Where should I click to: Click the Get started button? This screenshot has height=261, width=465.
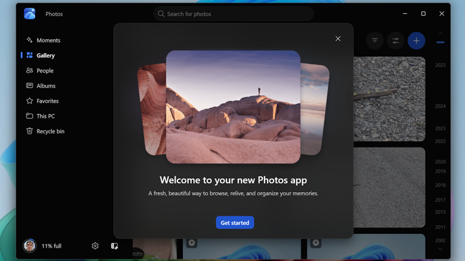coord(235,222)
